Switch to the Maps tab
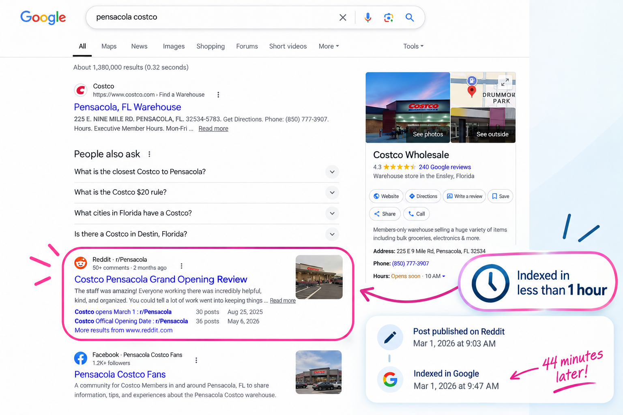 click(x=109, y=46)
